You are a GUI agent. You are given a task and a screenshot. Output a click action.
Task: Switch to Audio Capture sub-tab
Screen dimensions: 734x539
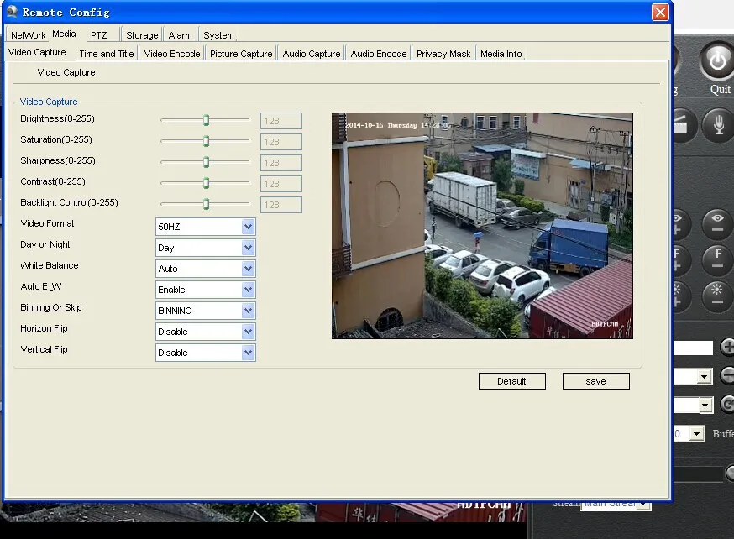[312, 54]
